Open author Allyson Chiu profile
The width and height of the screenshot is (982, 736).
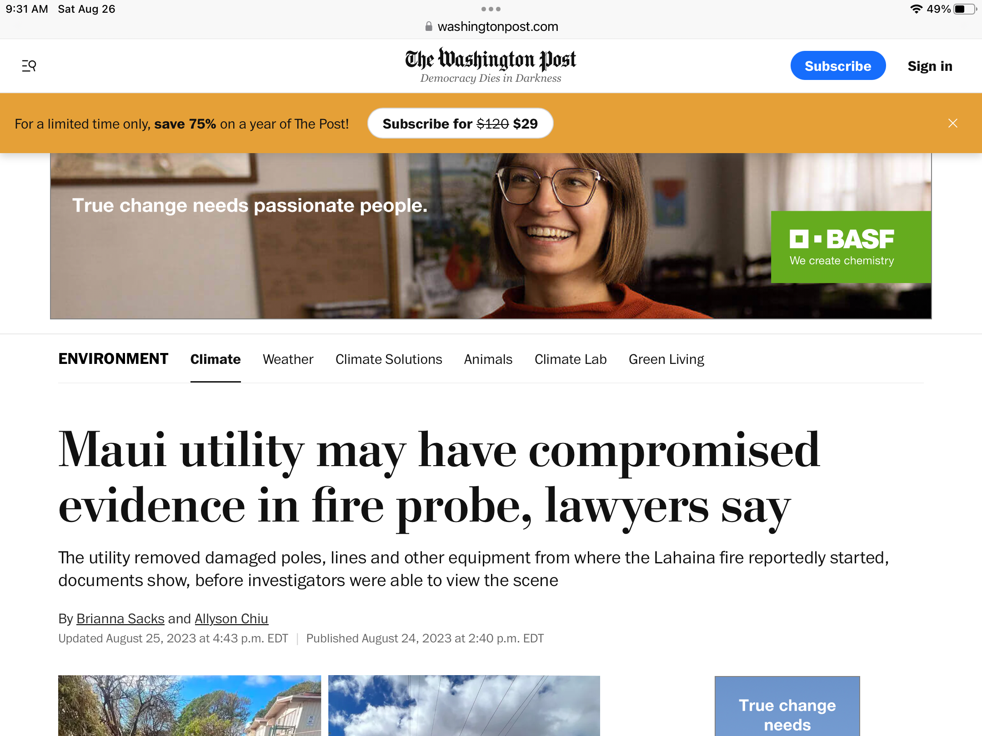pos(231,619)
